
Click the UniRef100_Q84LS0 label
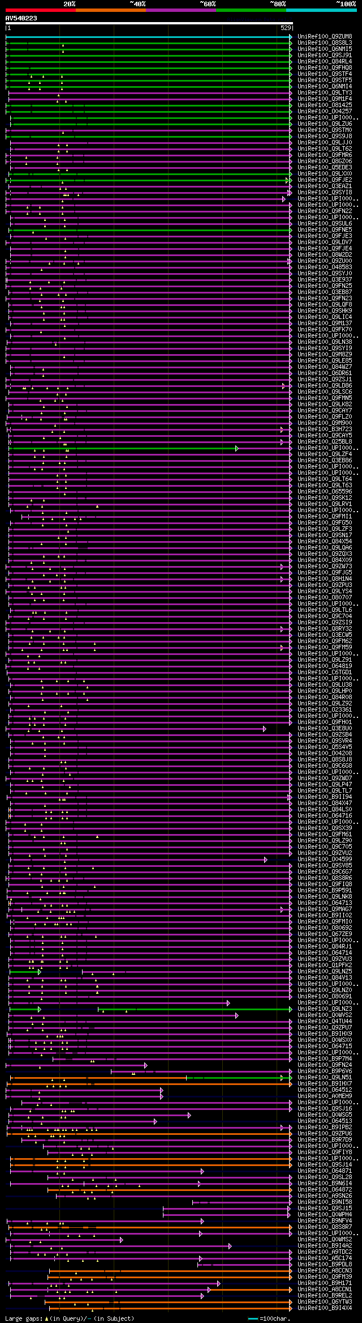(325, 810)
